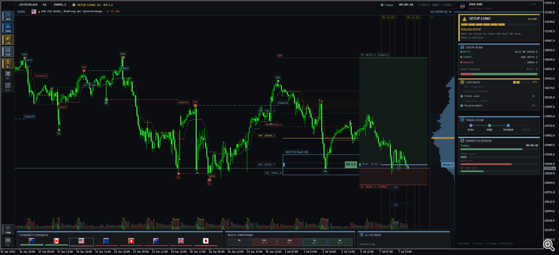Image resolution: width=559 pixels, height=255 pixels.
Task: Click the A+ HIT RATE panel icon
Action: 361,235
